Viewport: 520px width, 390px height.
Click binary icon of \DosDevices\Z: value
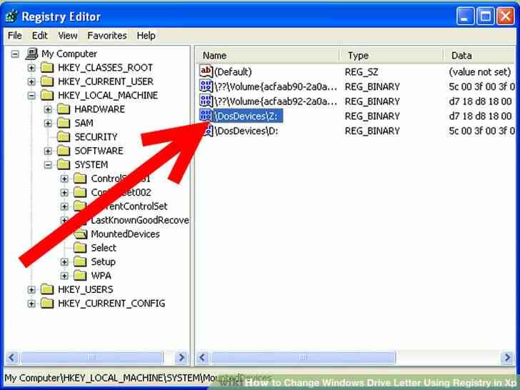(206, 116)
